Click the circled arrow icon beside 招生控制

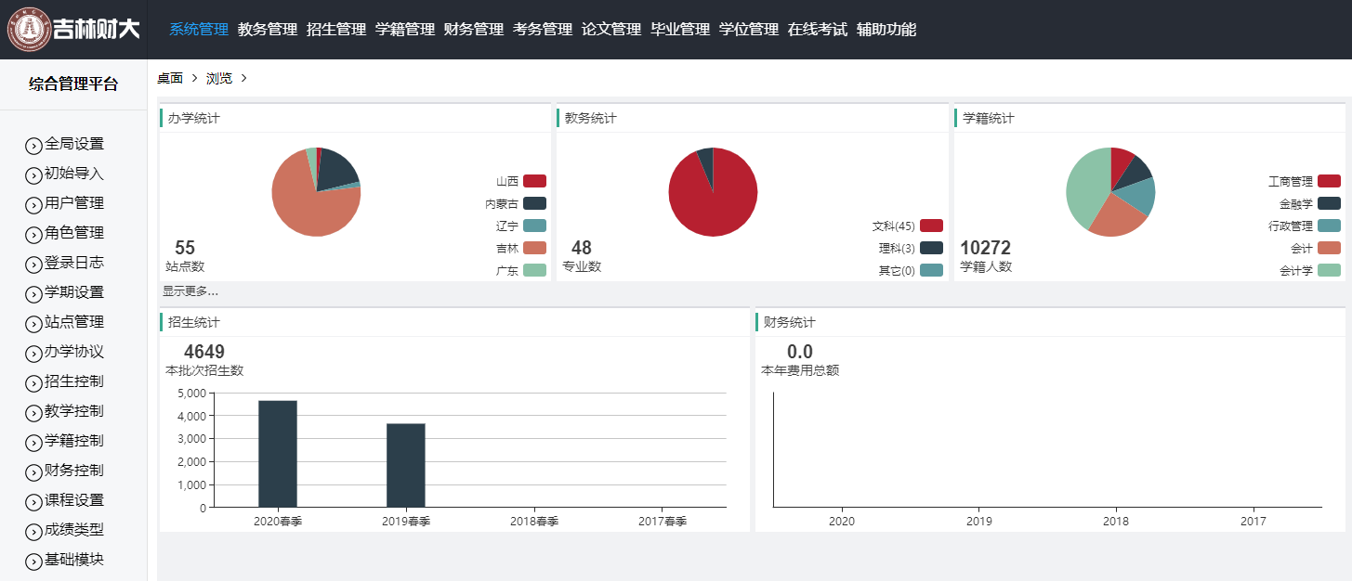click(33, 382)
